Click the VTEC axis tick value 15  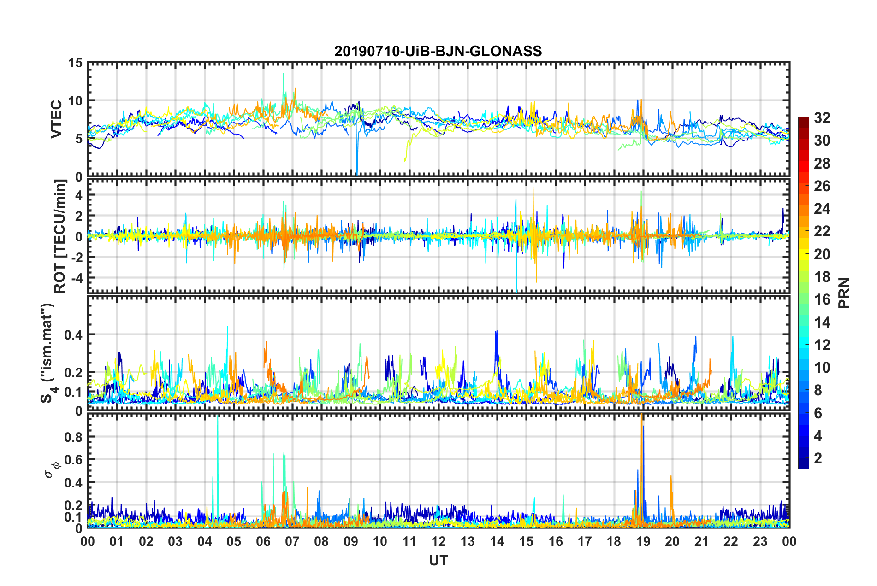[x=75, y=63]
